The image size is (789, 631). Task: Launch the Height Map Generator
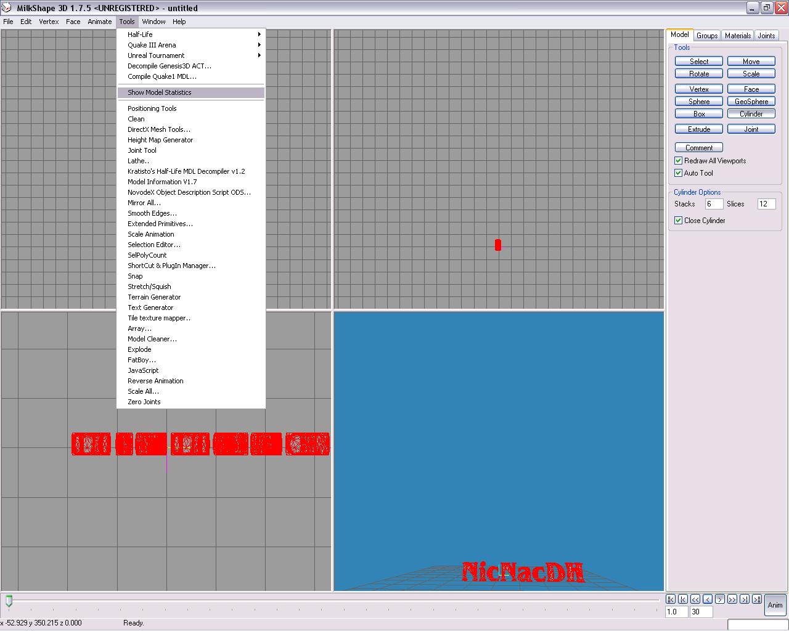(191, 140)
